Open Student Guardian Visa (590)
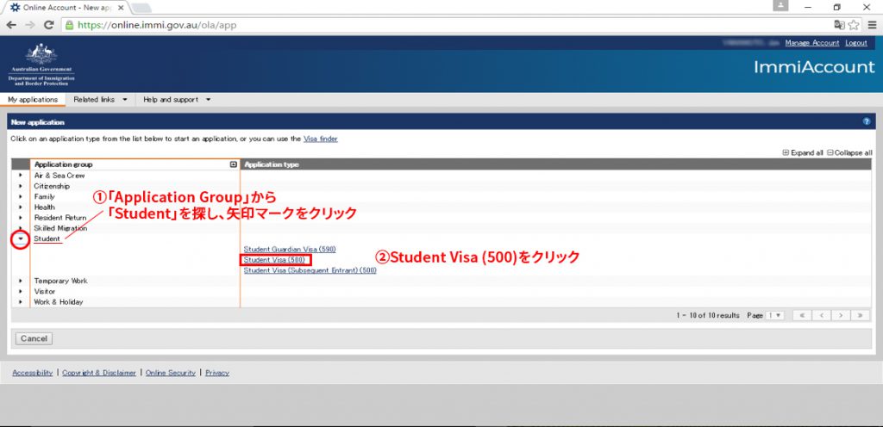 pyautogui.click(x=290, y=249)
